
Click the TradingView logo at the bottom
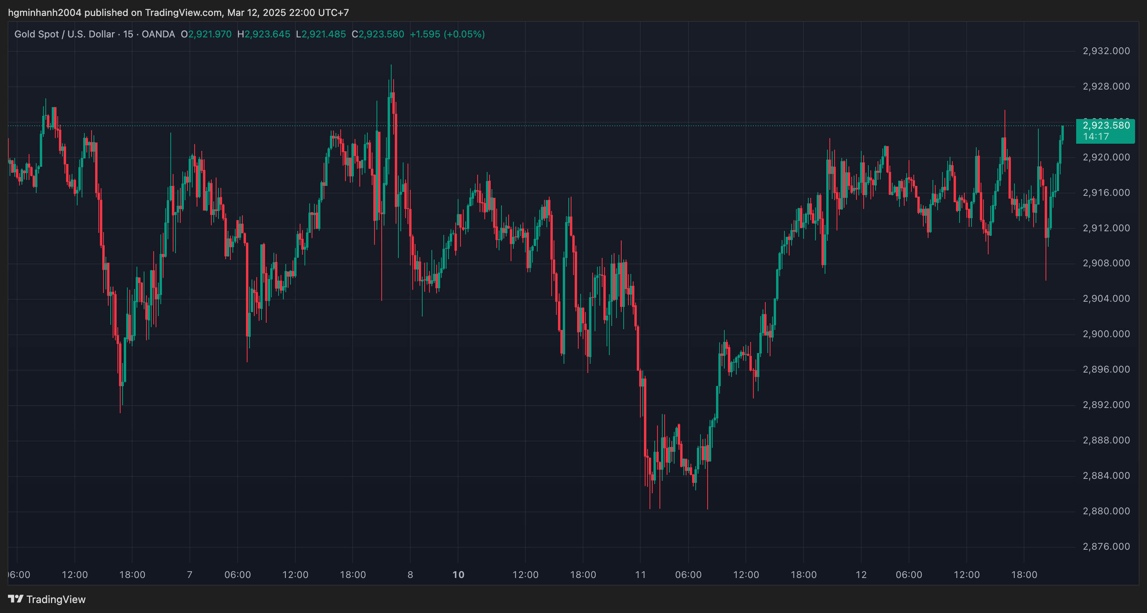[47, 599]
